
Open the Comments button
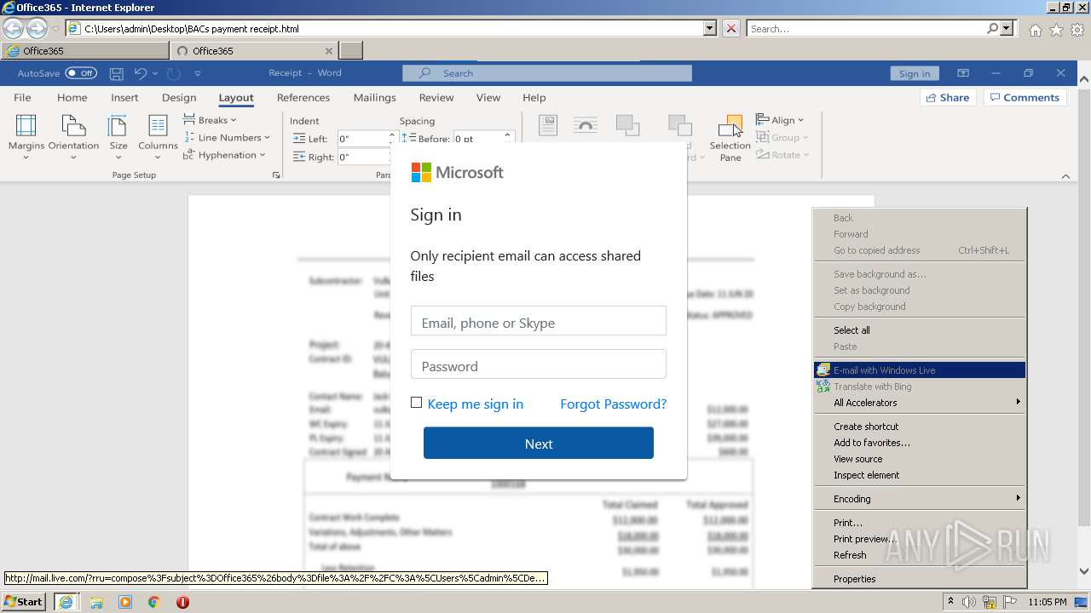pyautogui.click(x=1026, y=97)
